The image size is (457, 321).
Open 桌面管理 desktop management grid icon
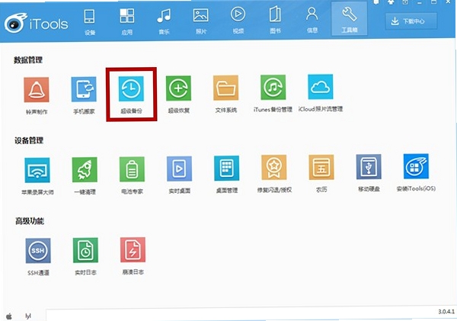[227, 168]
